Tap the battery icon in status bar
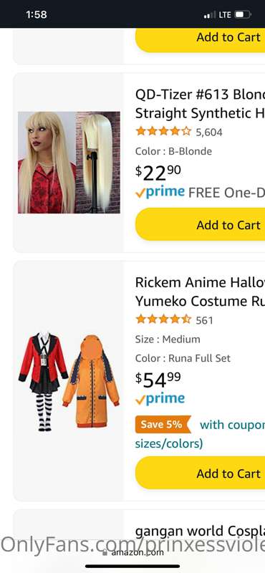The height and width of the screenshot is (573, 265). pos(243,15)
